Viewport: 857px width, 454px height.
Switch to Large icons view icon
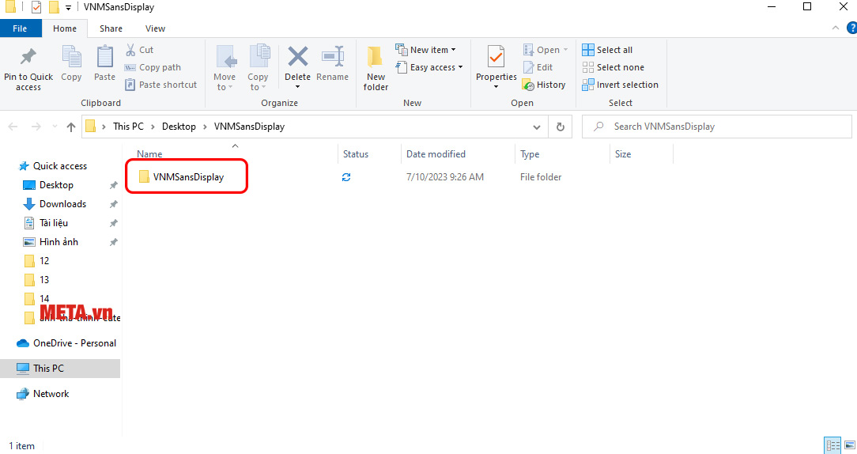pos(849,446)
